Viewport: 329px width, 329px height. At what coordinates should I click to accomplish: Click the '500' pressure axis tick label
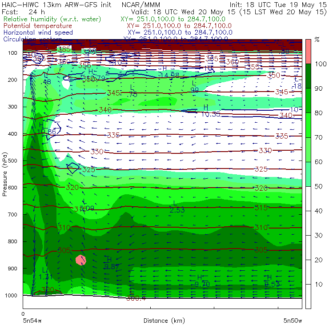(x=12, y=161)
